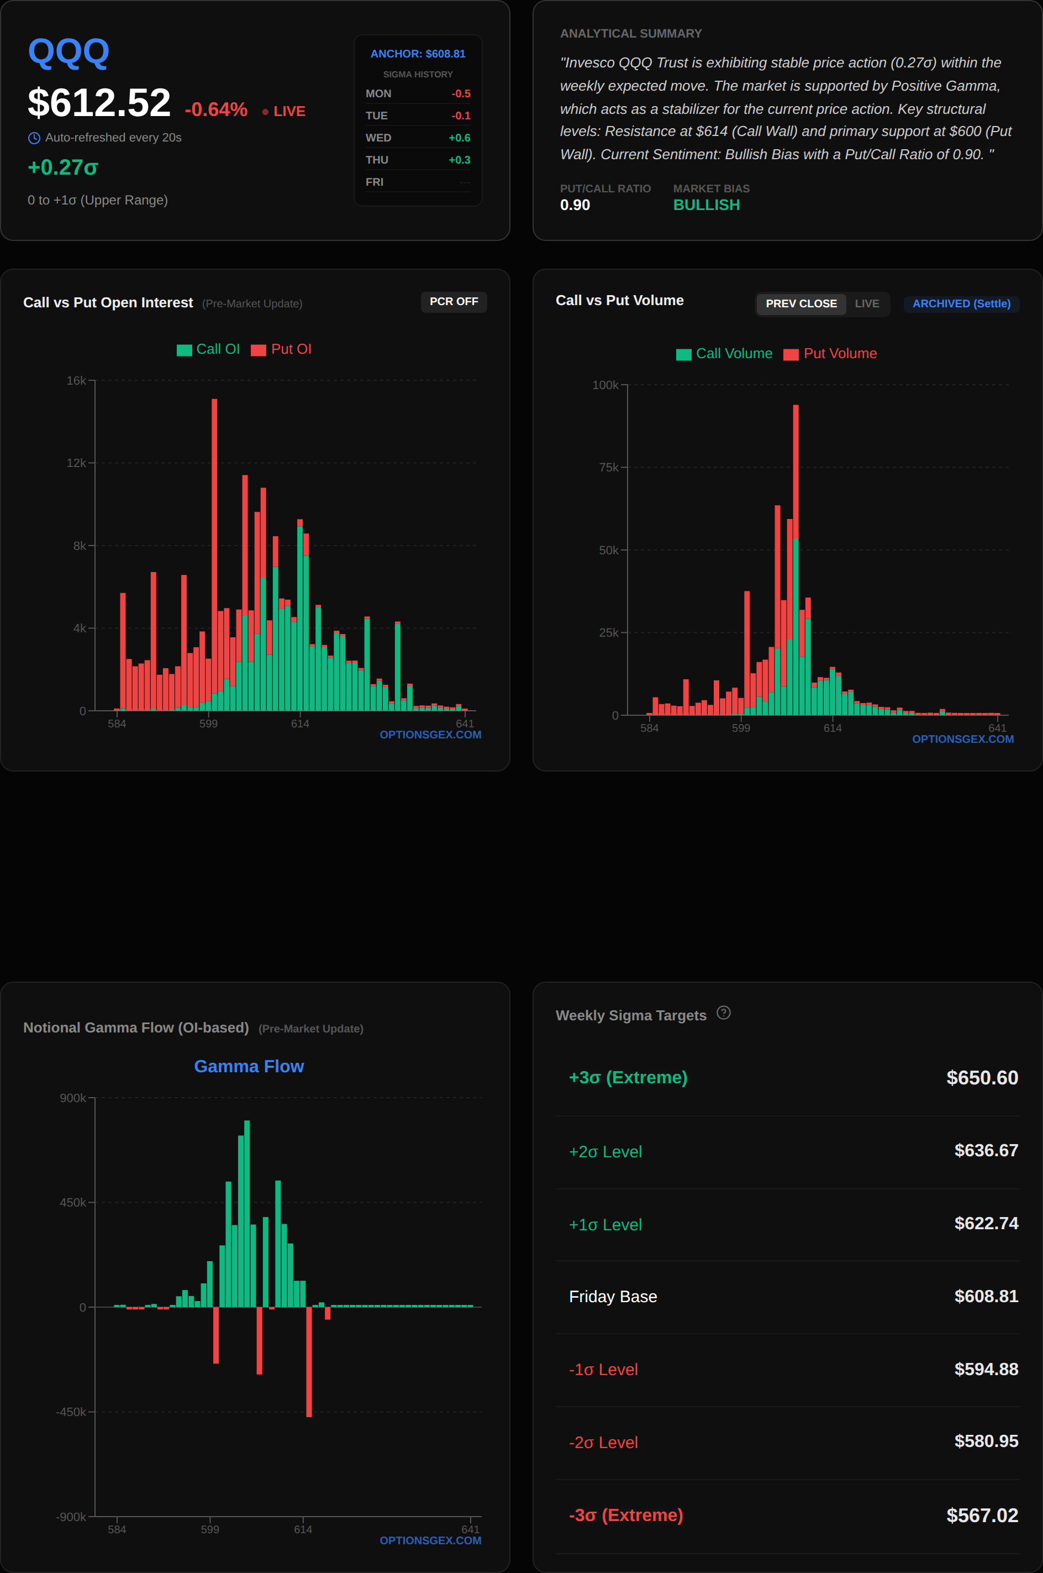Switch volume chart to LIVE mode
Viewport: 1043px width, 1573px height.
point(866,303)
